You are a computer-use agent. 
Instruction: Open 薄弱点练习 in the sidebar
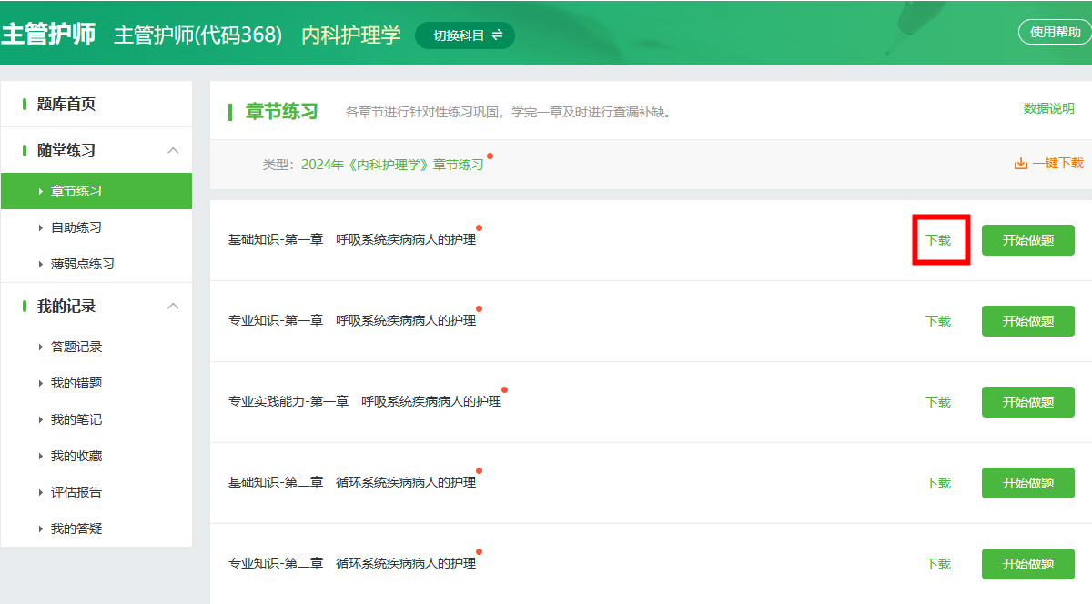tap(82, 264)
